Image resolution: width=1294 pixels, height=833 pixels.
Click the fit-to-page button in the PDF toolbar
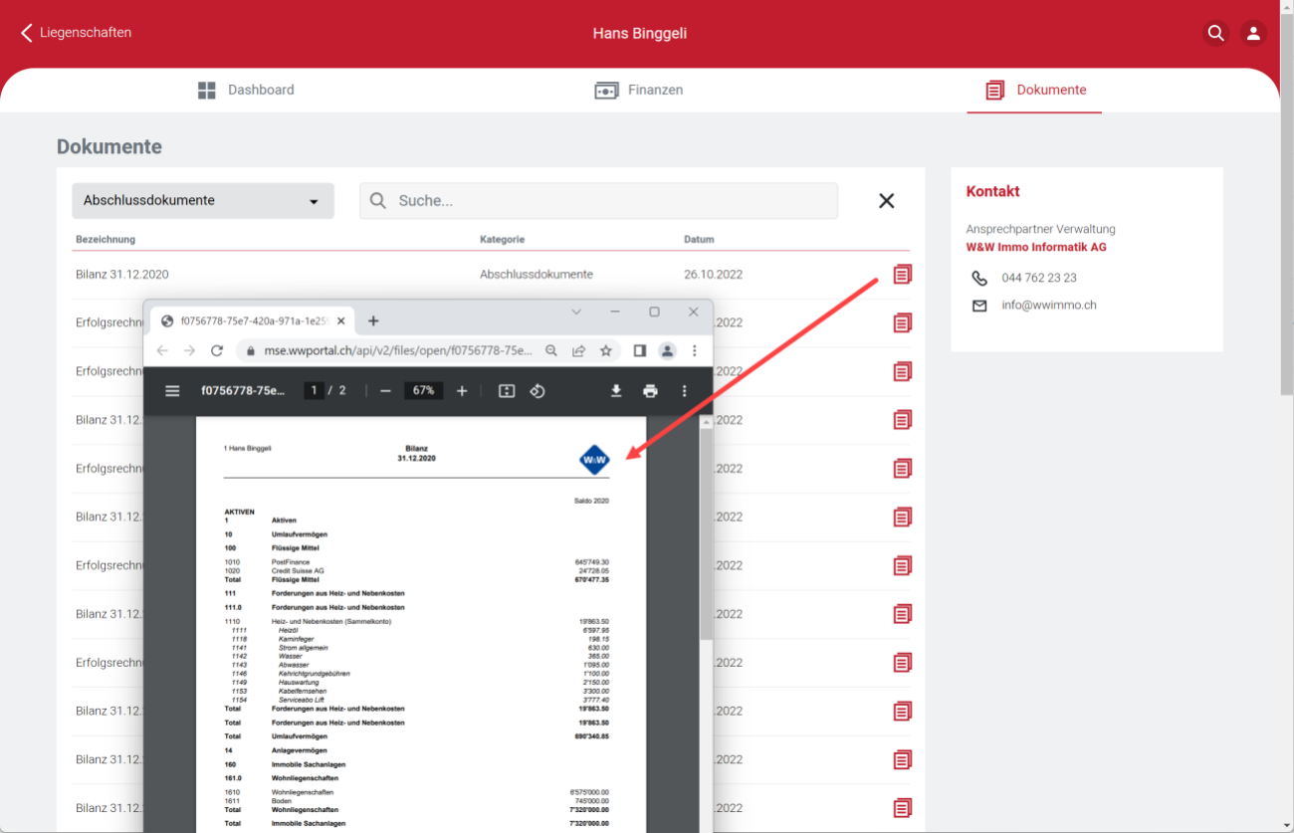(507, 391)
